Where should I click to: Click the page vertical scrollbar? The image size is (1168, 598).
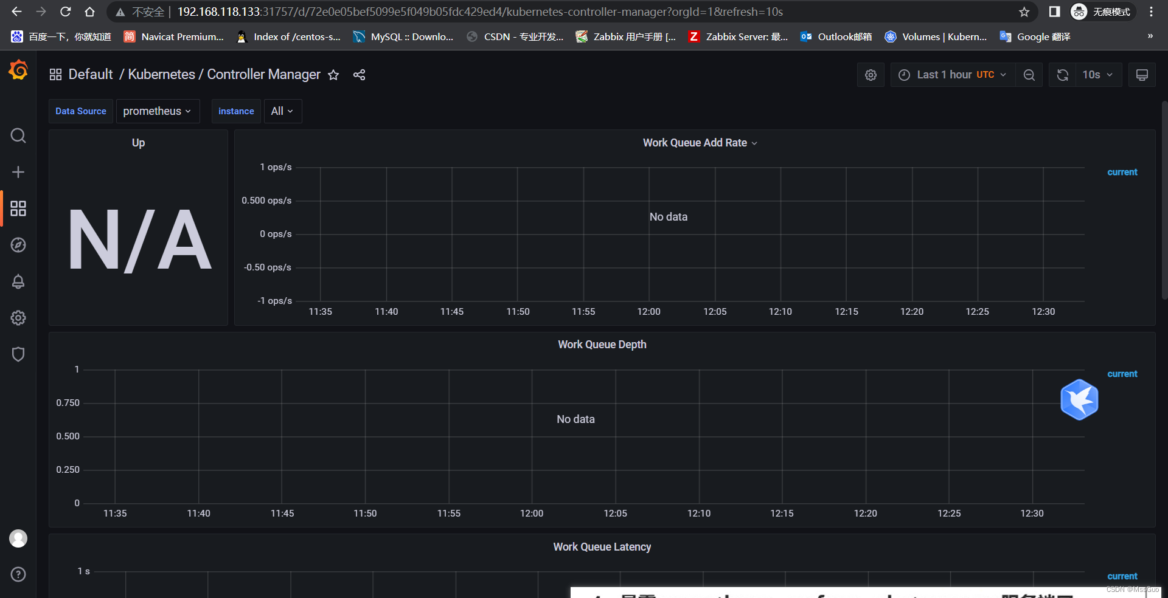click(x=1164, y=201)
